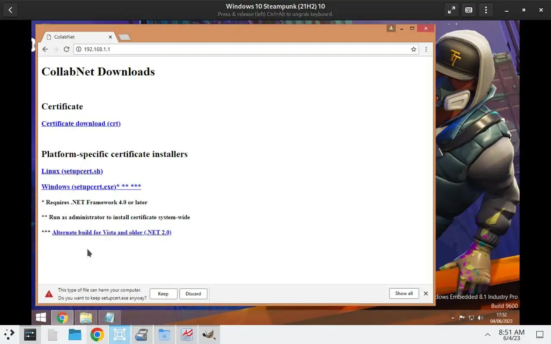Screen dimensions: 551x344
Task: Open the printer/scanner app in host taskbar
Action: click(x=142, y=335)
